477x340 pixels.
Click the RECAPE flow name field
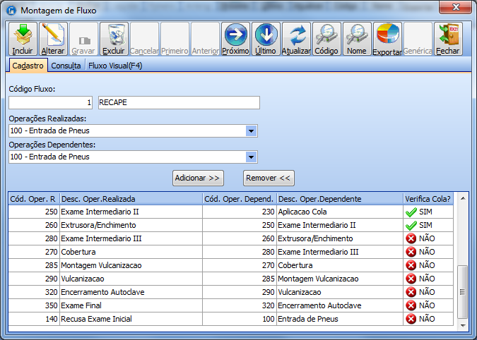click(179, 103)
